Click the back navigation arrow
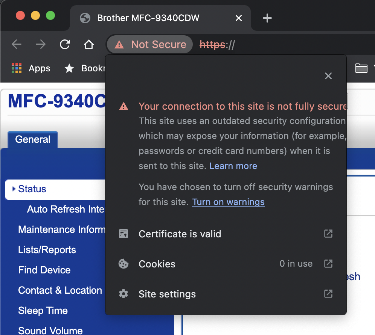Image resolution: width=375 pixels, height=335 pixels. [17, 45]
